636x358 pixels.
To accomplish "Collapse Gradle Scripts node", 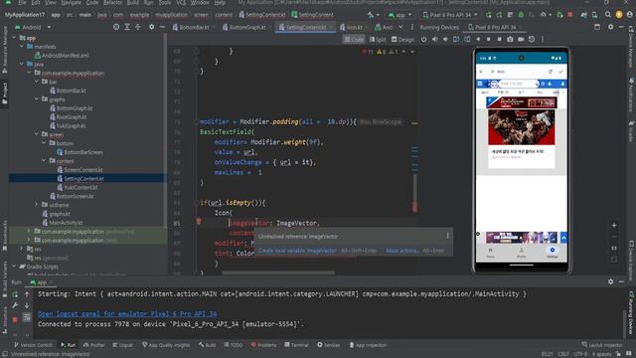I will (x=14, y=267).
